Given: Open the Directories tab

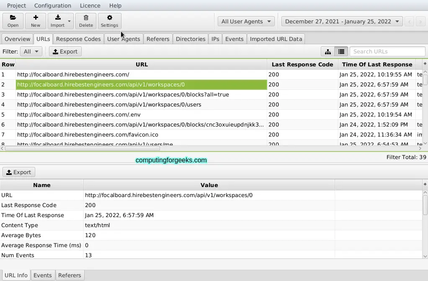Looking at the screenshot, I should click(x=191, y=39).
